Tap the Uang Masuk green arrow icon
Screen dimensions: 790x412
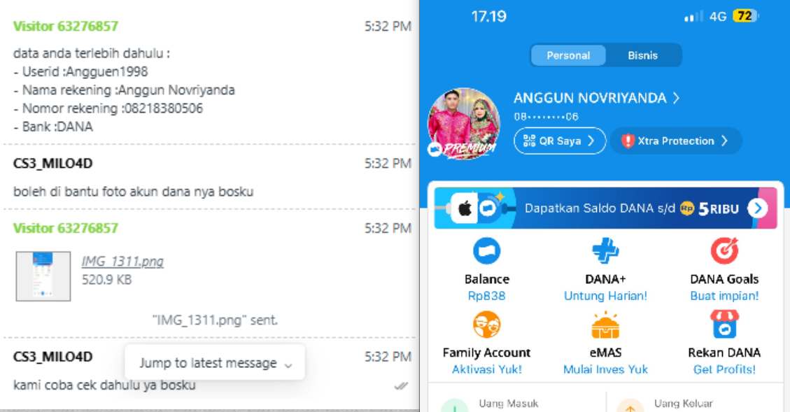(x=455, y=406)
